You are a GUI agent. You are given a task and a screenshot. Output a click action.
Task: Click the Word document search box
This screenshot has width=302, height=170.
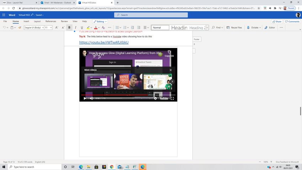[151, 15]
